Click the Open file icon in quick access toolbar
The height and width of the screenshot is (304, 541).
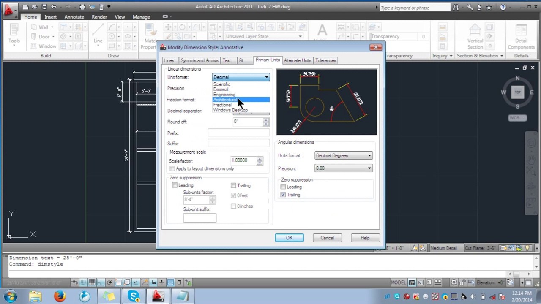(x=35, y=7)
